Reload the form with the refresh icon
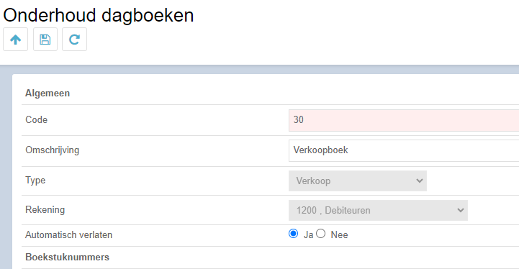Image resolution: width=519 pixels, height=269 pixels. coord(74,40)
